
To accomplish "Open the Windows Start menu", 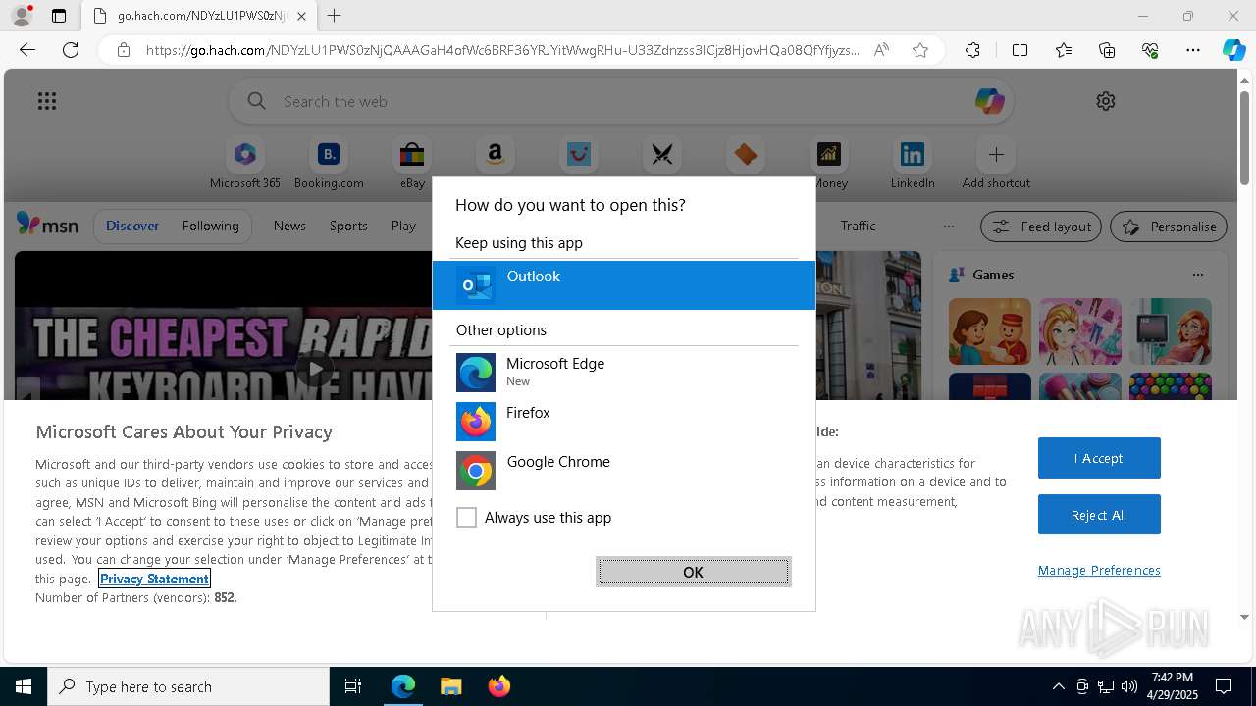I will point(24,686).
